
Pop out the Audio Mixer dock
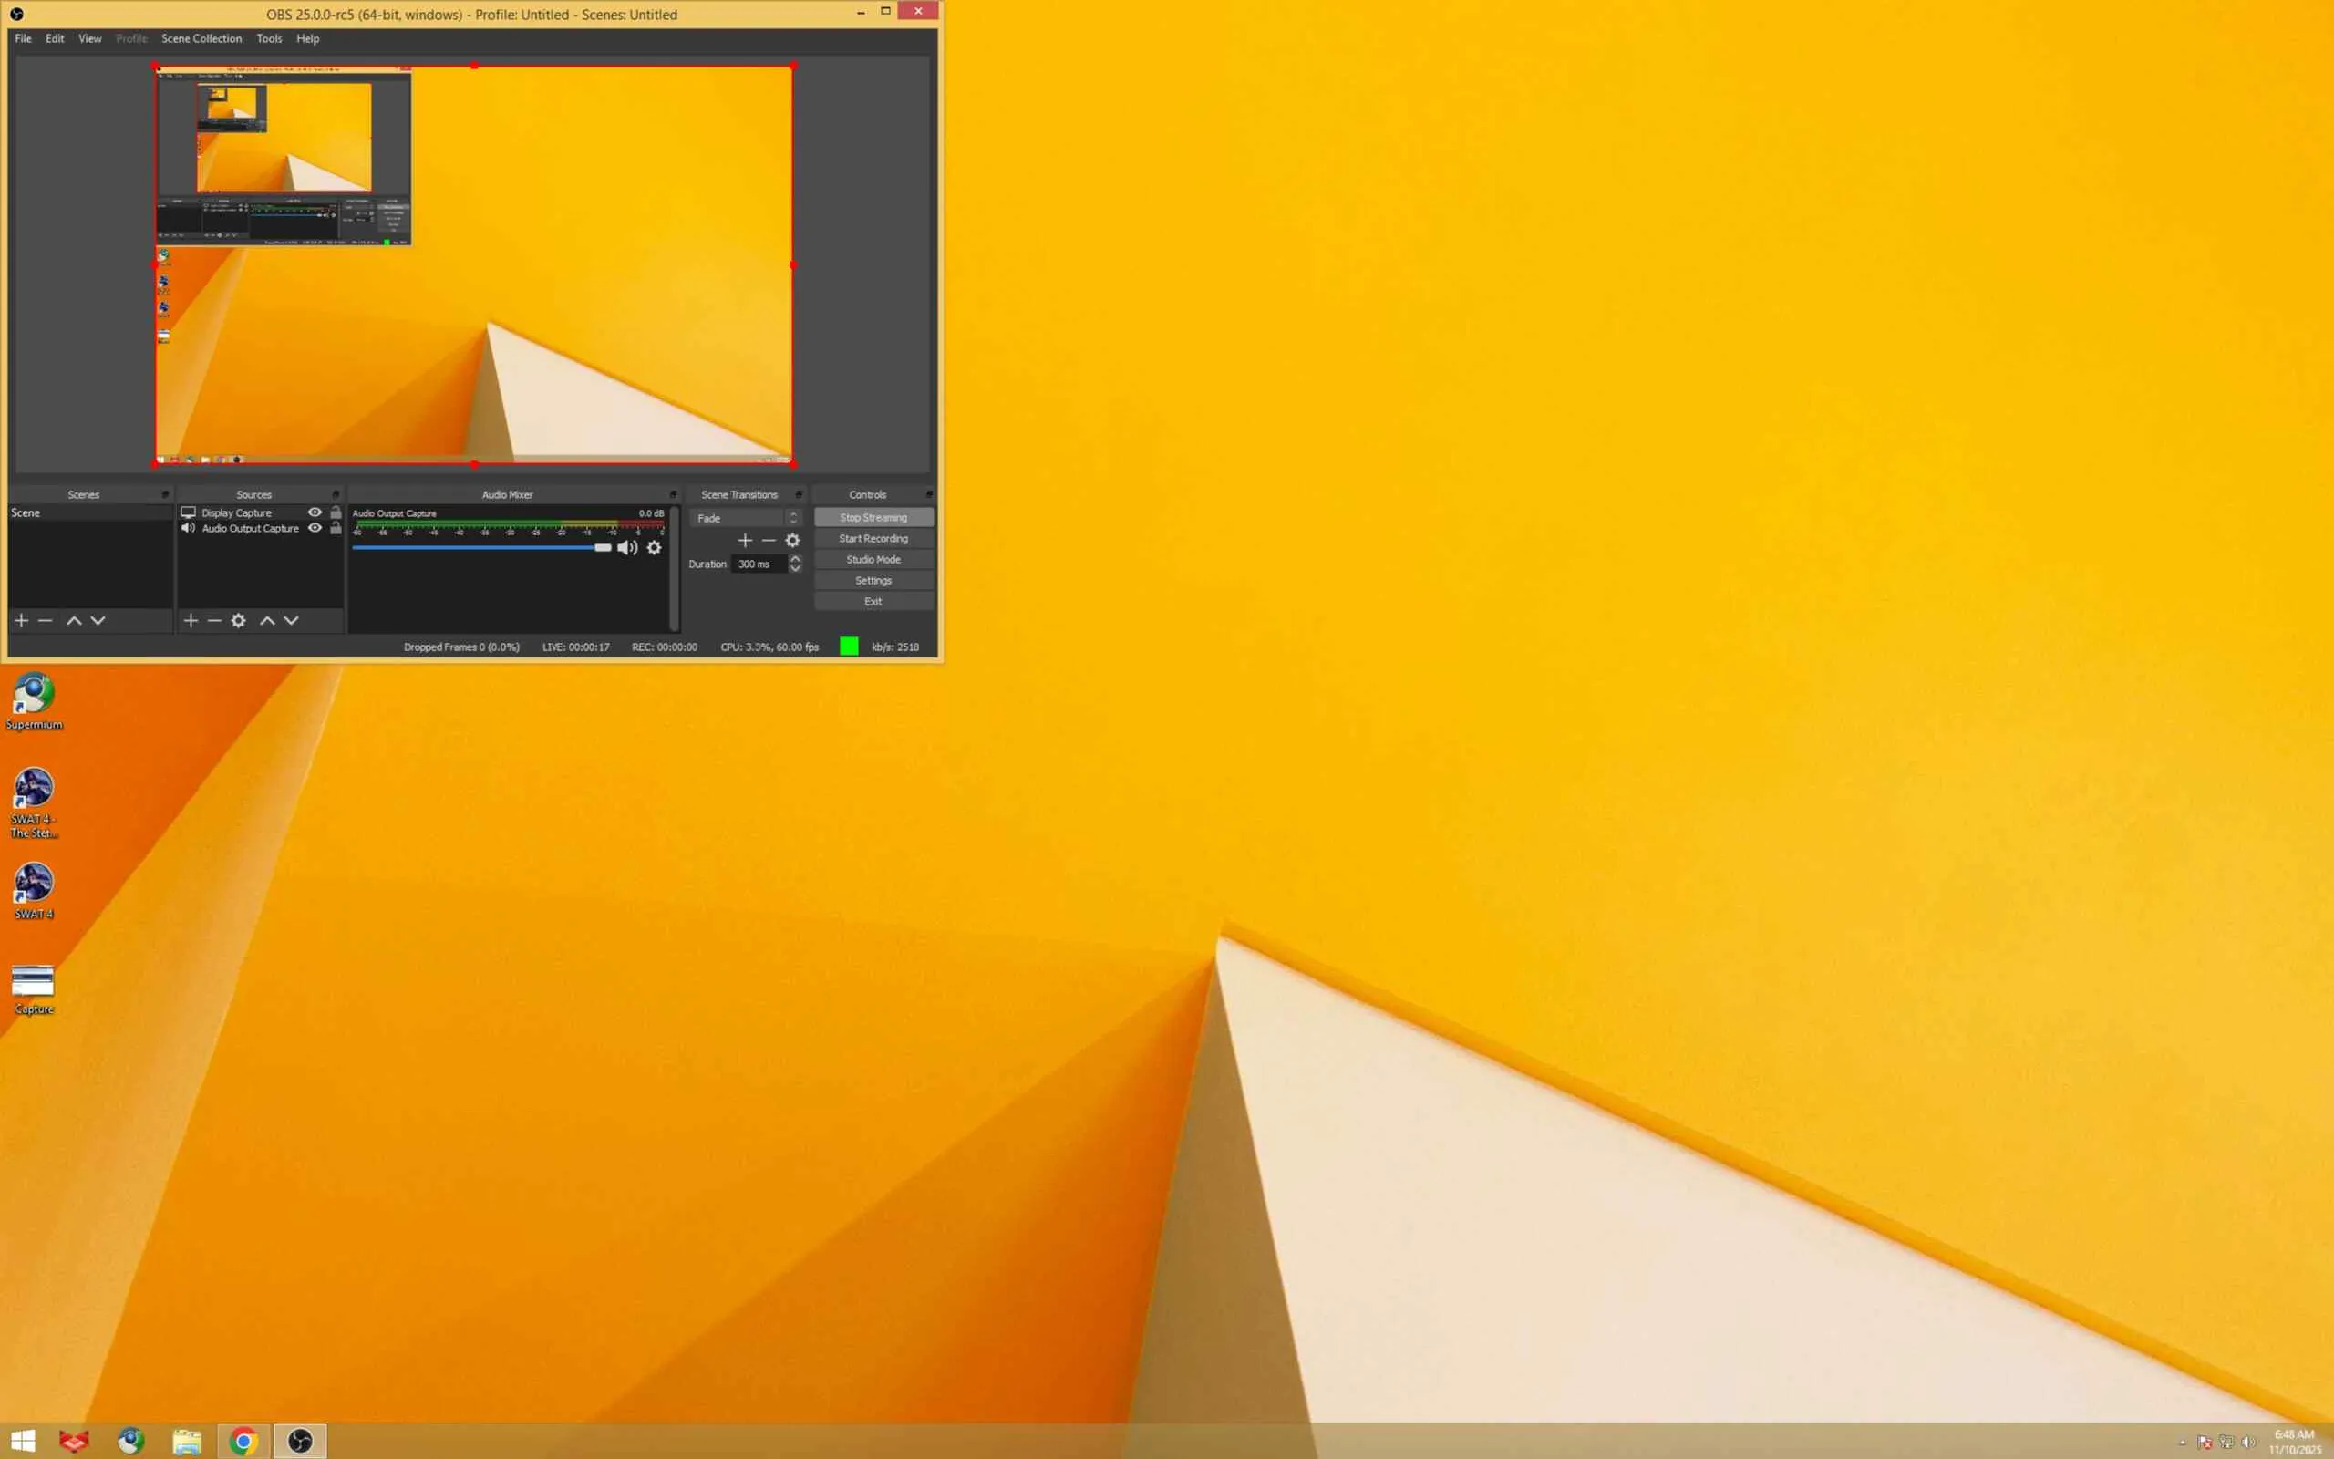tap(673, 494)
